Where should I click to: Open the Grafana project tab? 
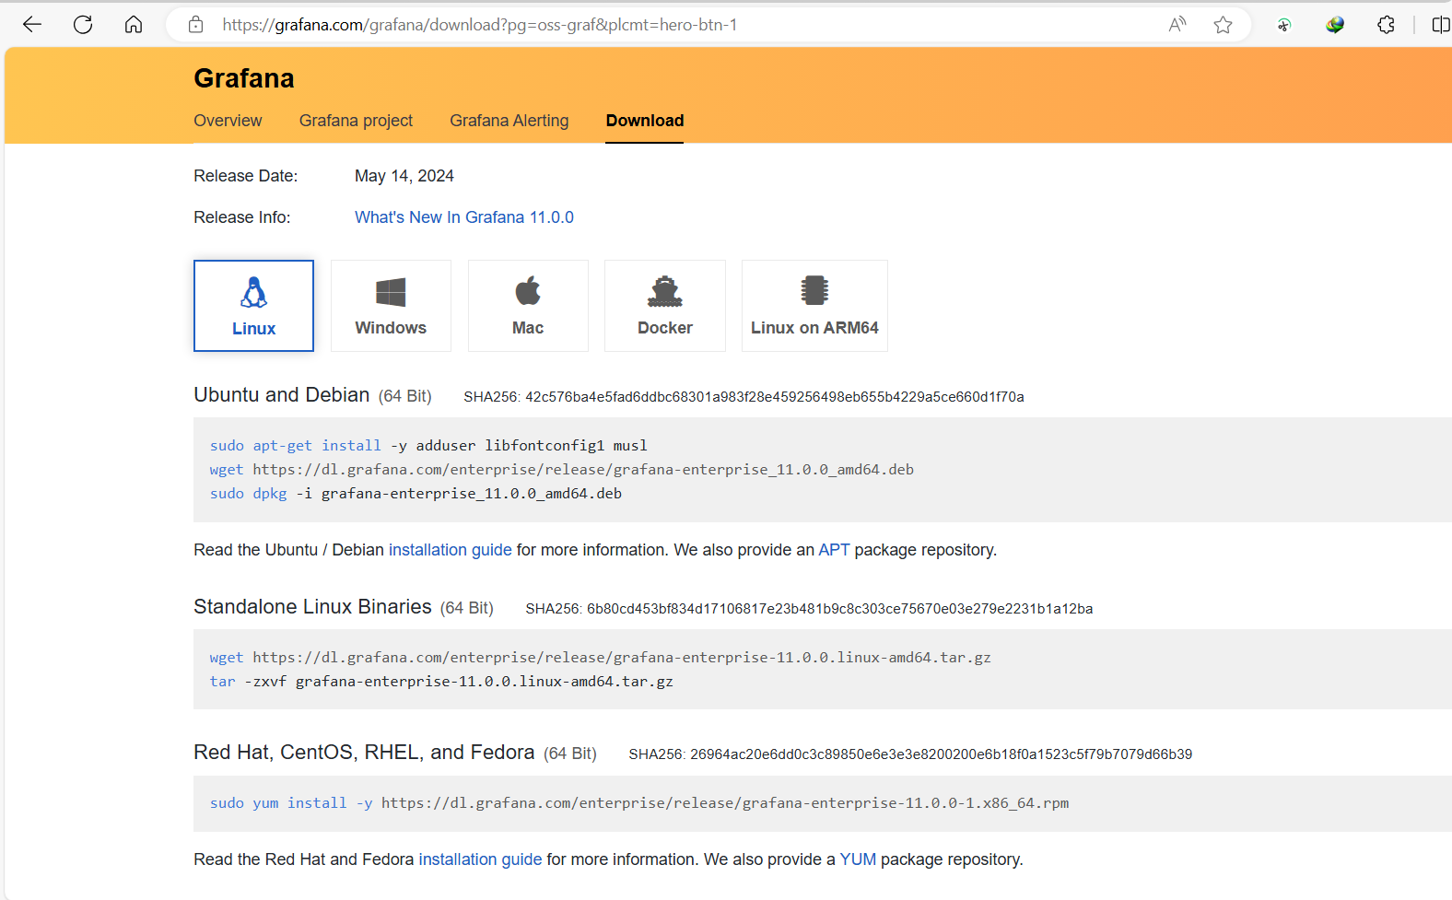356,121
